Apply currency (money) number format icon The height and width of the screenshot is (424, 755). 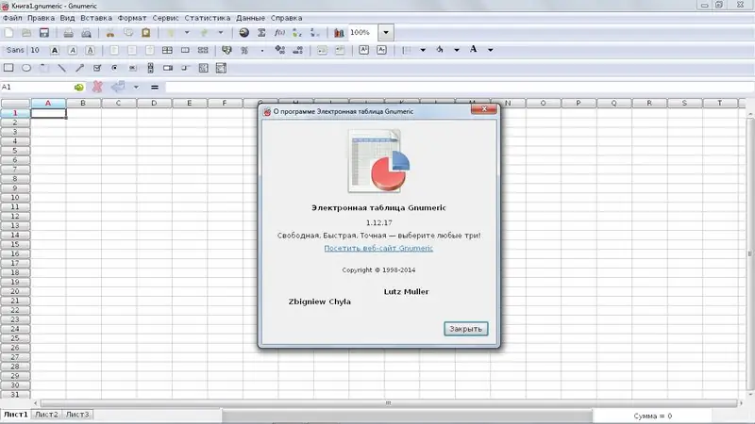(226, 50)
